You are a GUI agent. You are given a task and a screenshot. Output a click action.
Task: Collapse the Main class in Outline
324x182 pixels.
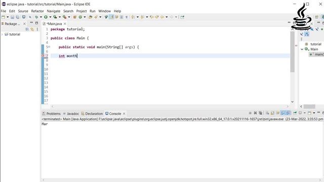click(x=302, y=49)
